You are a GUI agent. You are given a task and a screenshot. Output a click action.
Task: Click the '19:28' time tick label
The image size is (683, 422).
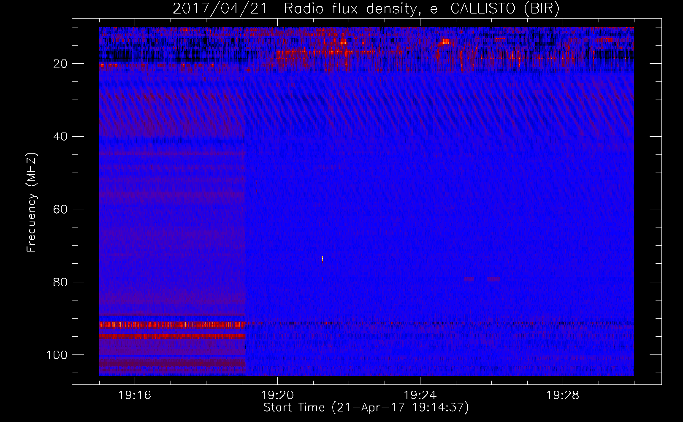tap(563, 395)
